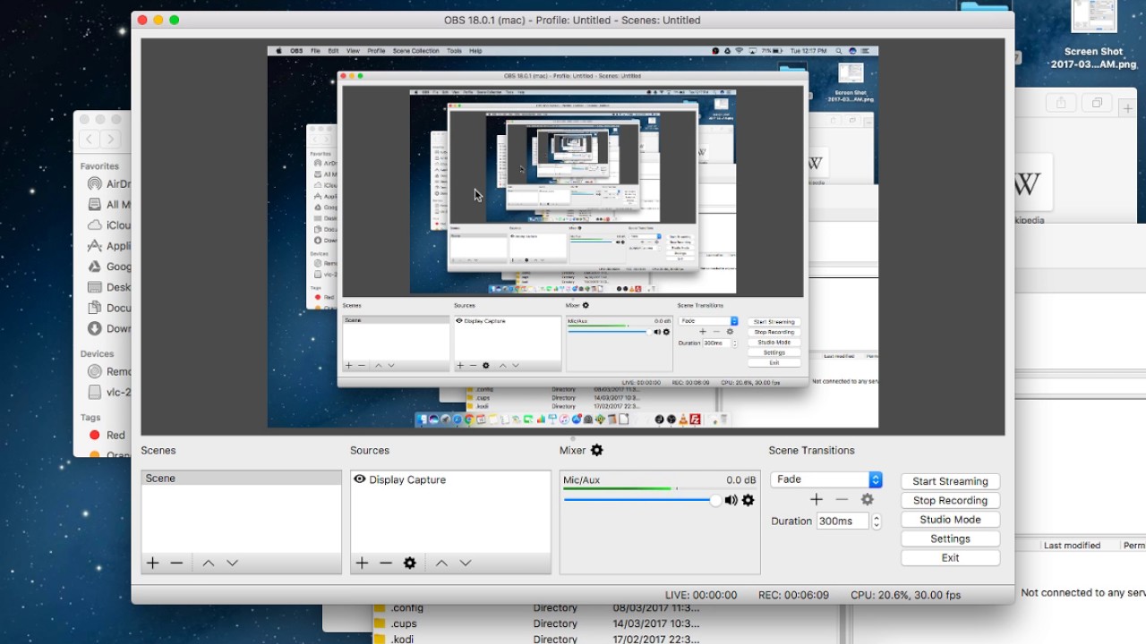1146x644 pixels.
Task: Show all tabs in the Safari toolbar
Action: tap(1096, 103)
